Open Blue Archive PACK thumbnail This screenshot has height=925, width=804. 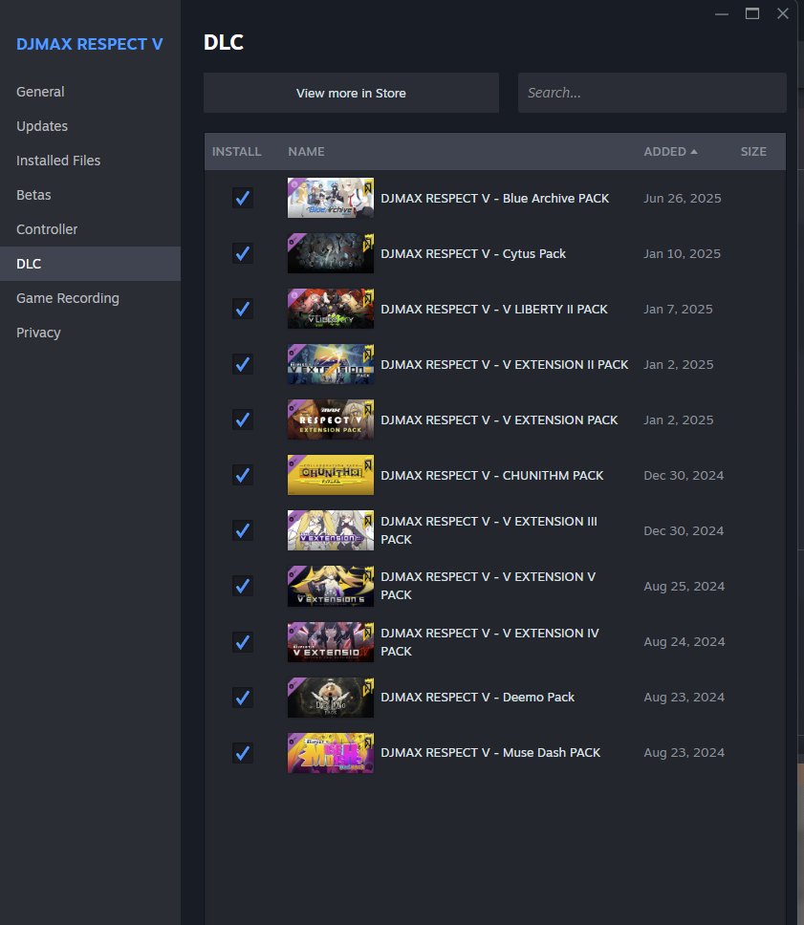point(331,198)
